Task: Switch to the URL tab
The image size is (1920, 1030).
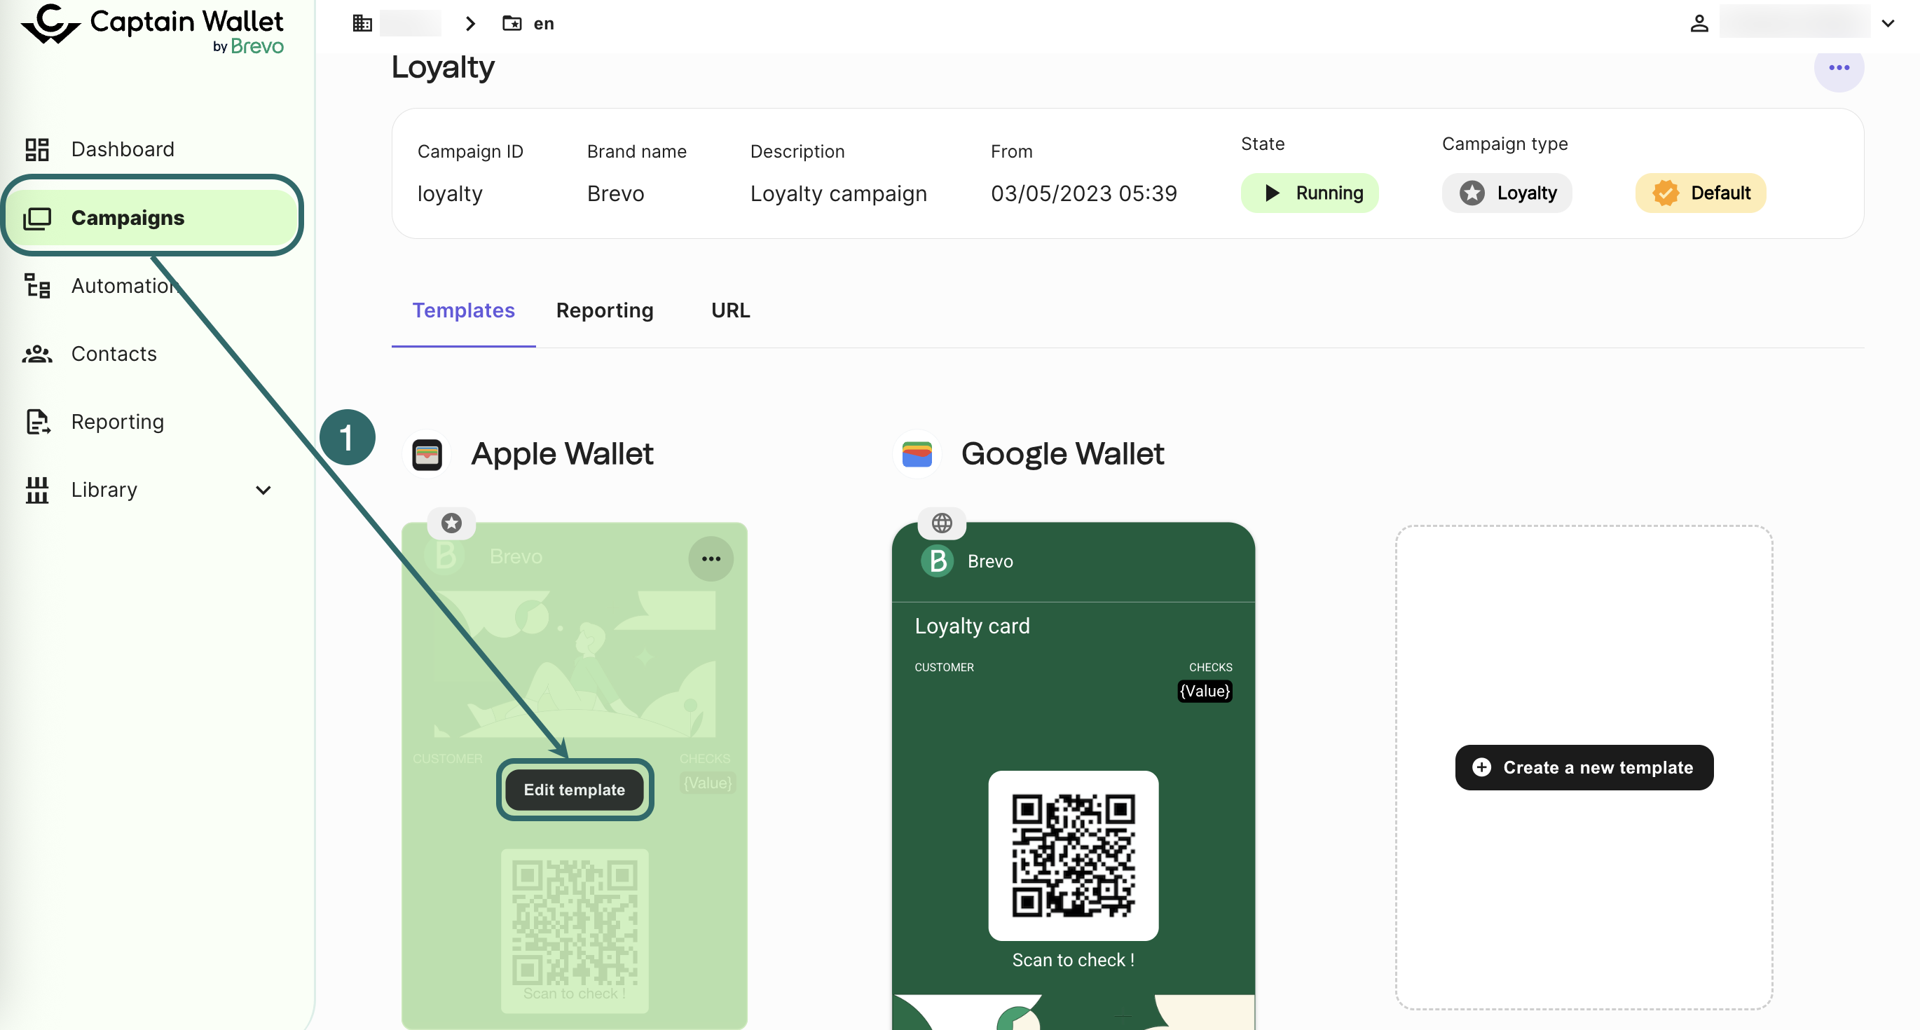Action: 729,310
